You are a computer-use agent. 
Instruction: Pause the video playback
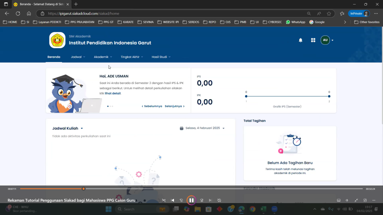[x=191, y=200]
